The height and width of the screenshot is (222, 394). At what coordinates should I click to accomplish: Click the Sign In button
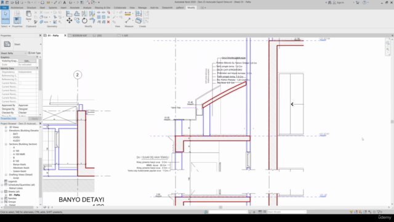pyautogui.click(x=338, y=2)
